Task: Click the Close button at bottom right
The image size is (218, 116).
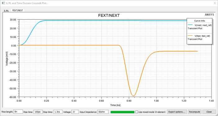Action: [x=209, y=112]
